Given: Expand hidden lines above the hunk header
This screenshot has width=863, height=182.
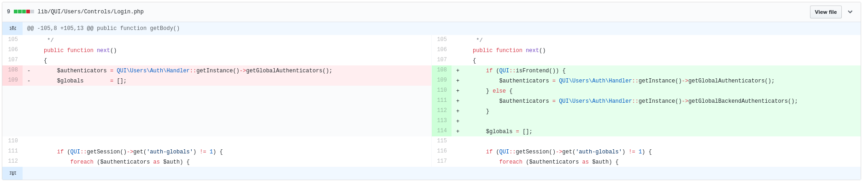Looking at the screenshot, I should (12, 28).
